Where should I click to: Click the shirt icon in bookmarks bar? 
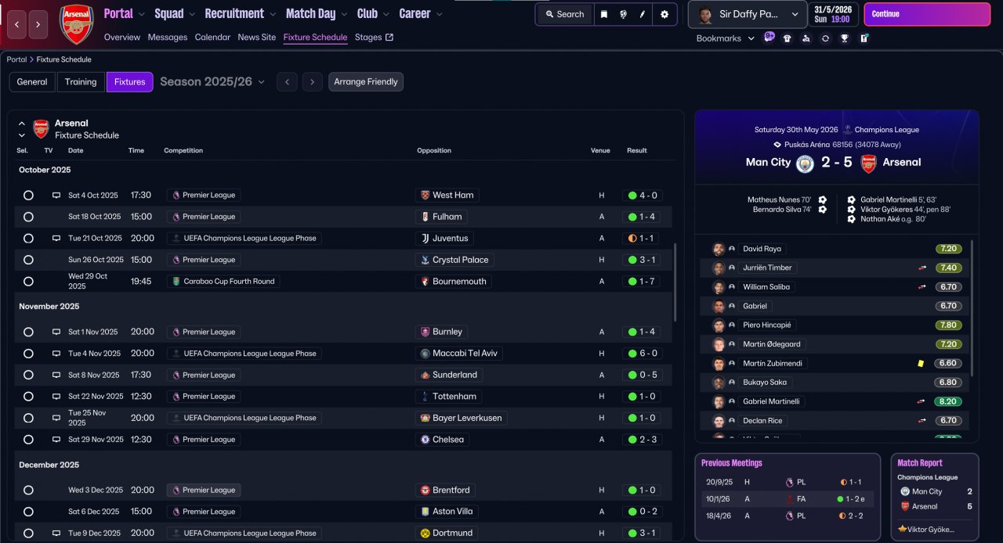(788, 38)
